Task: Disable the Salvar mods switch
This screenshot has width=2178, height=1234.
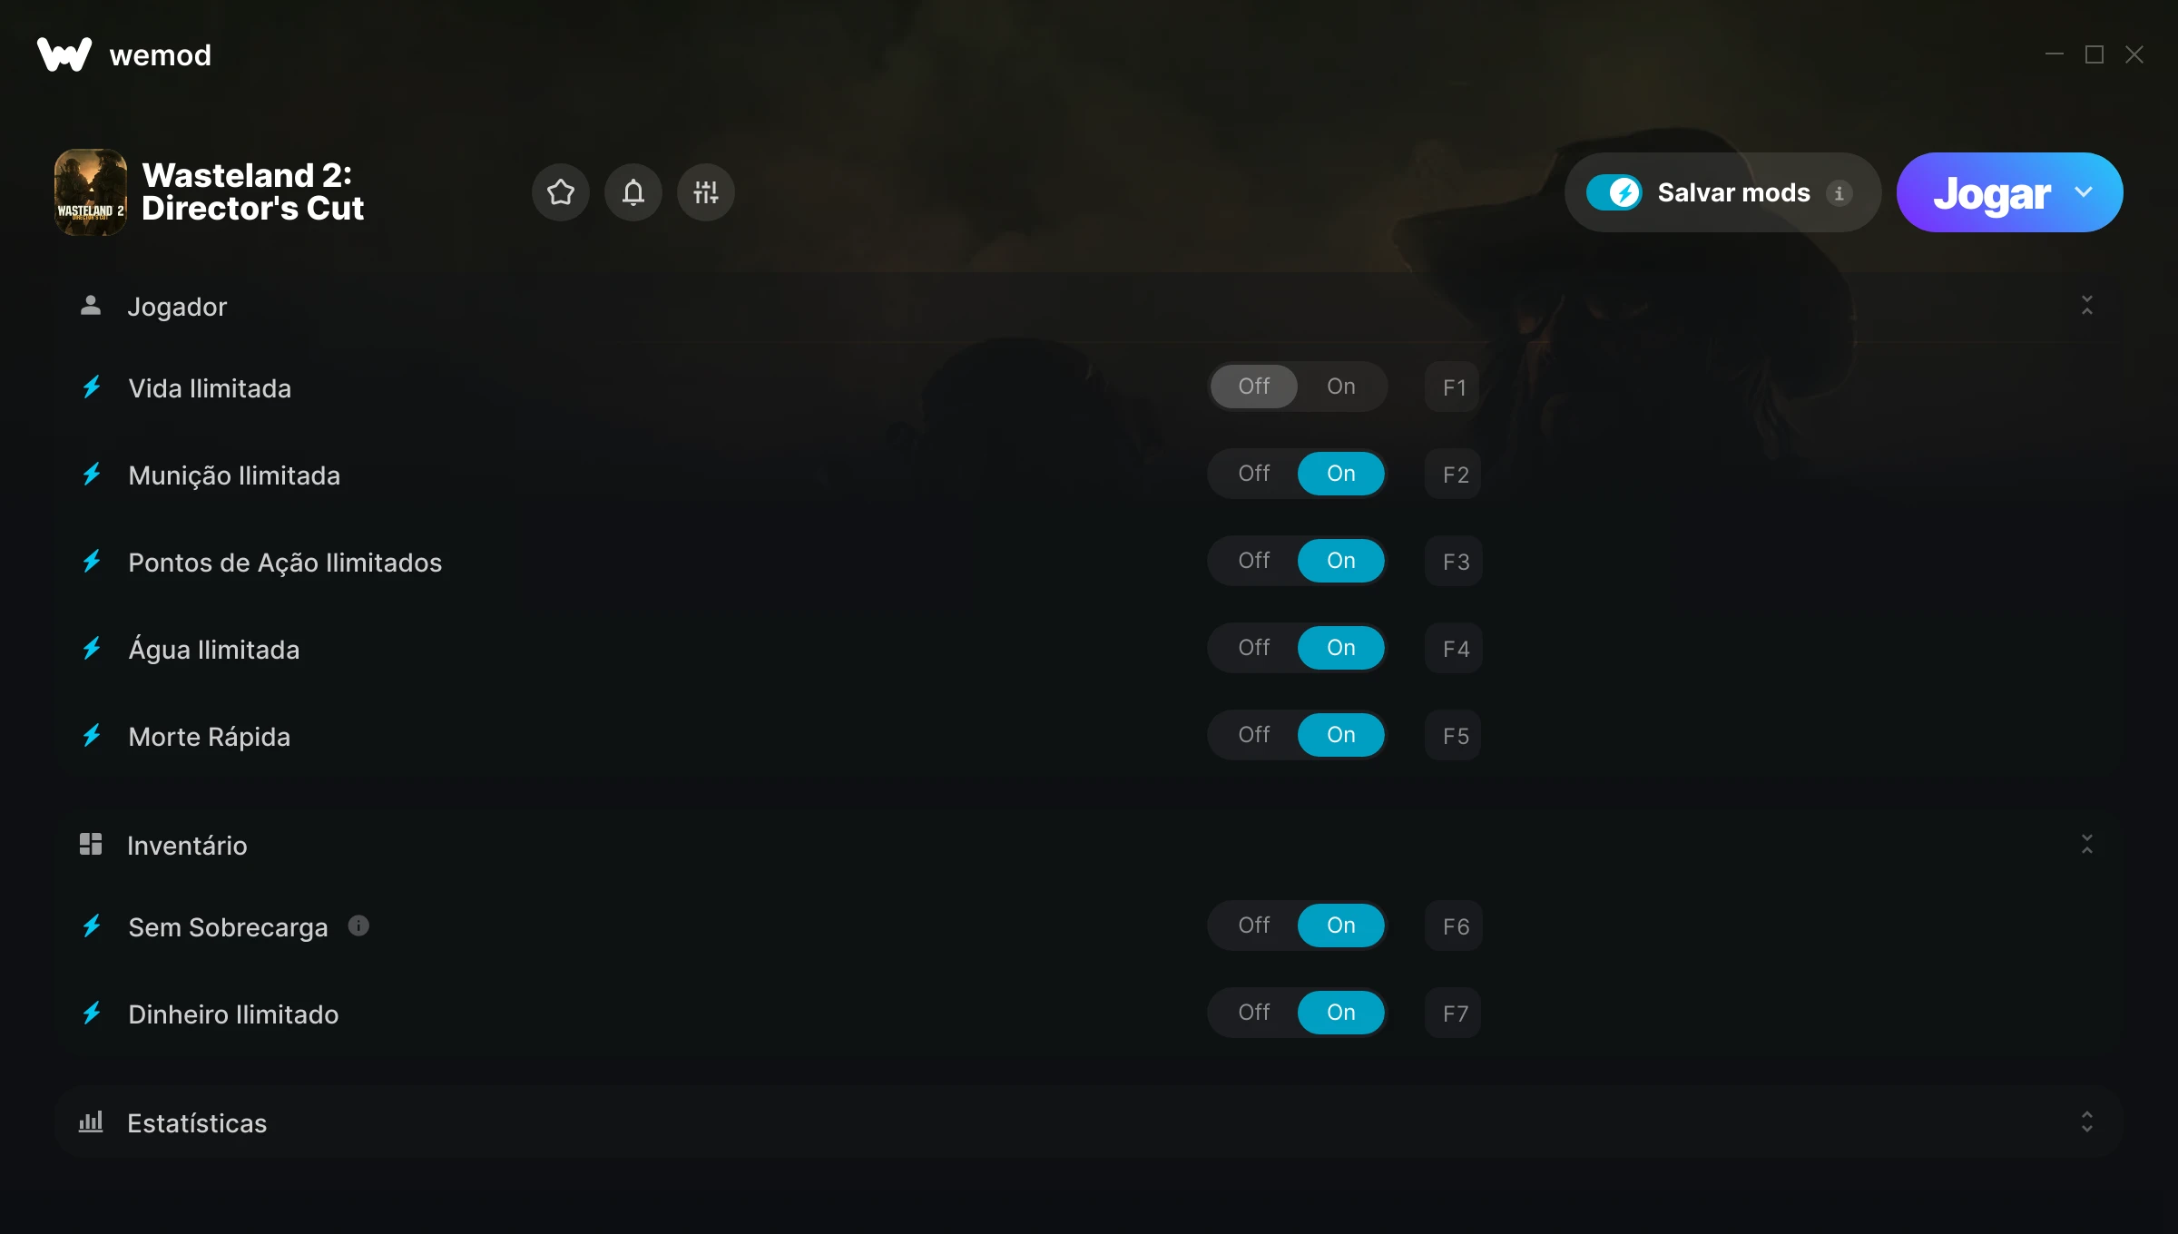Action: click(1614, 192)
